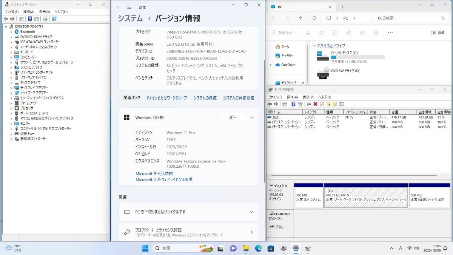
Task: Click Help icon in Device Manager toolbar
Action: click(30, 19)
